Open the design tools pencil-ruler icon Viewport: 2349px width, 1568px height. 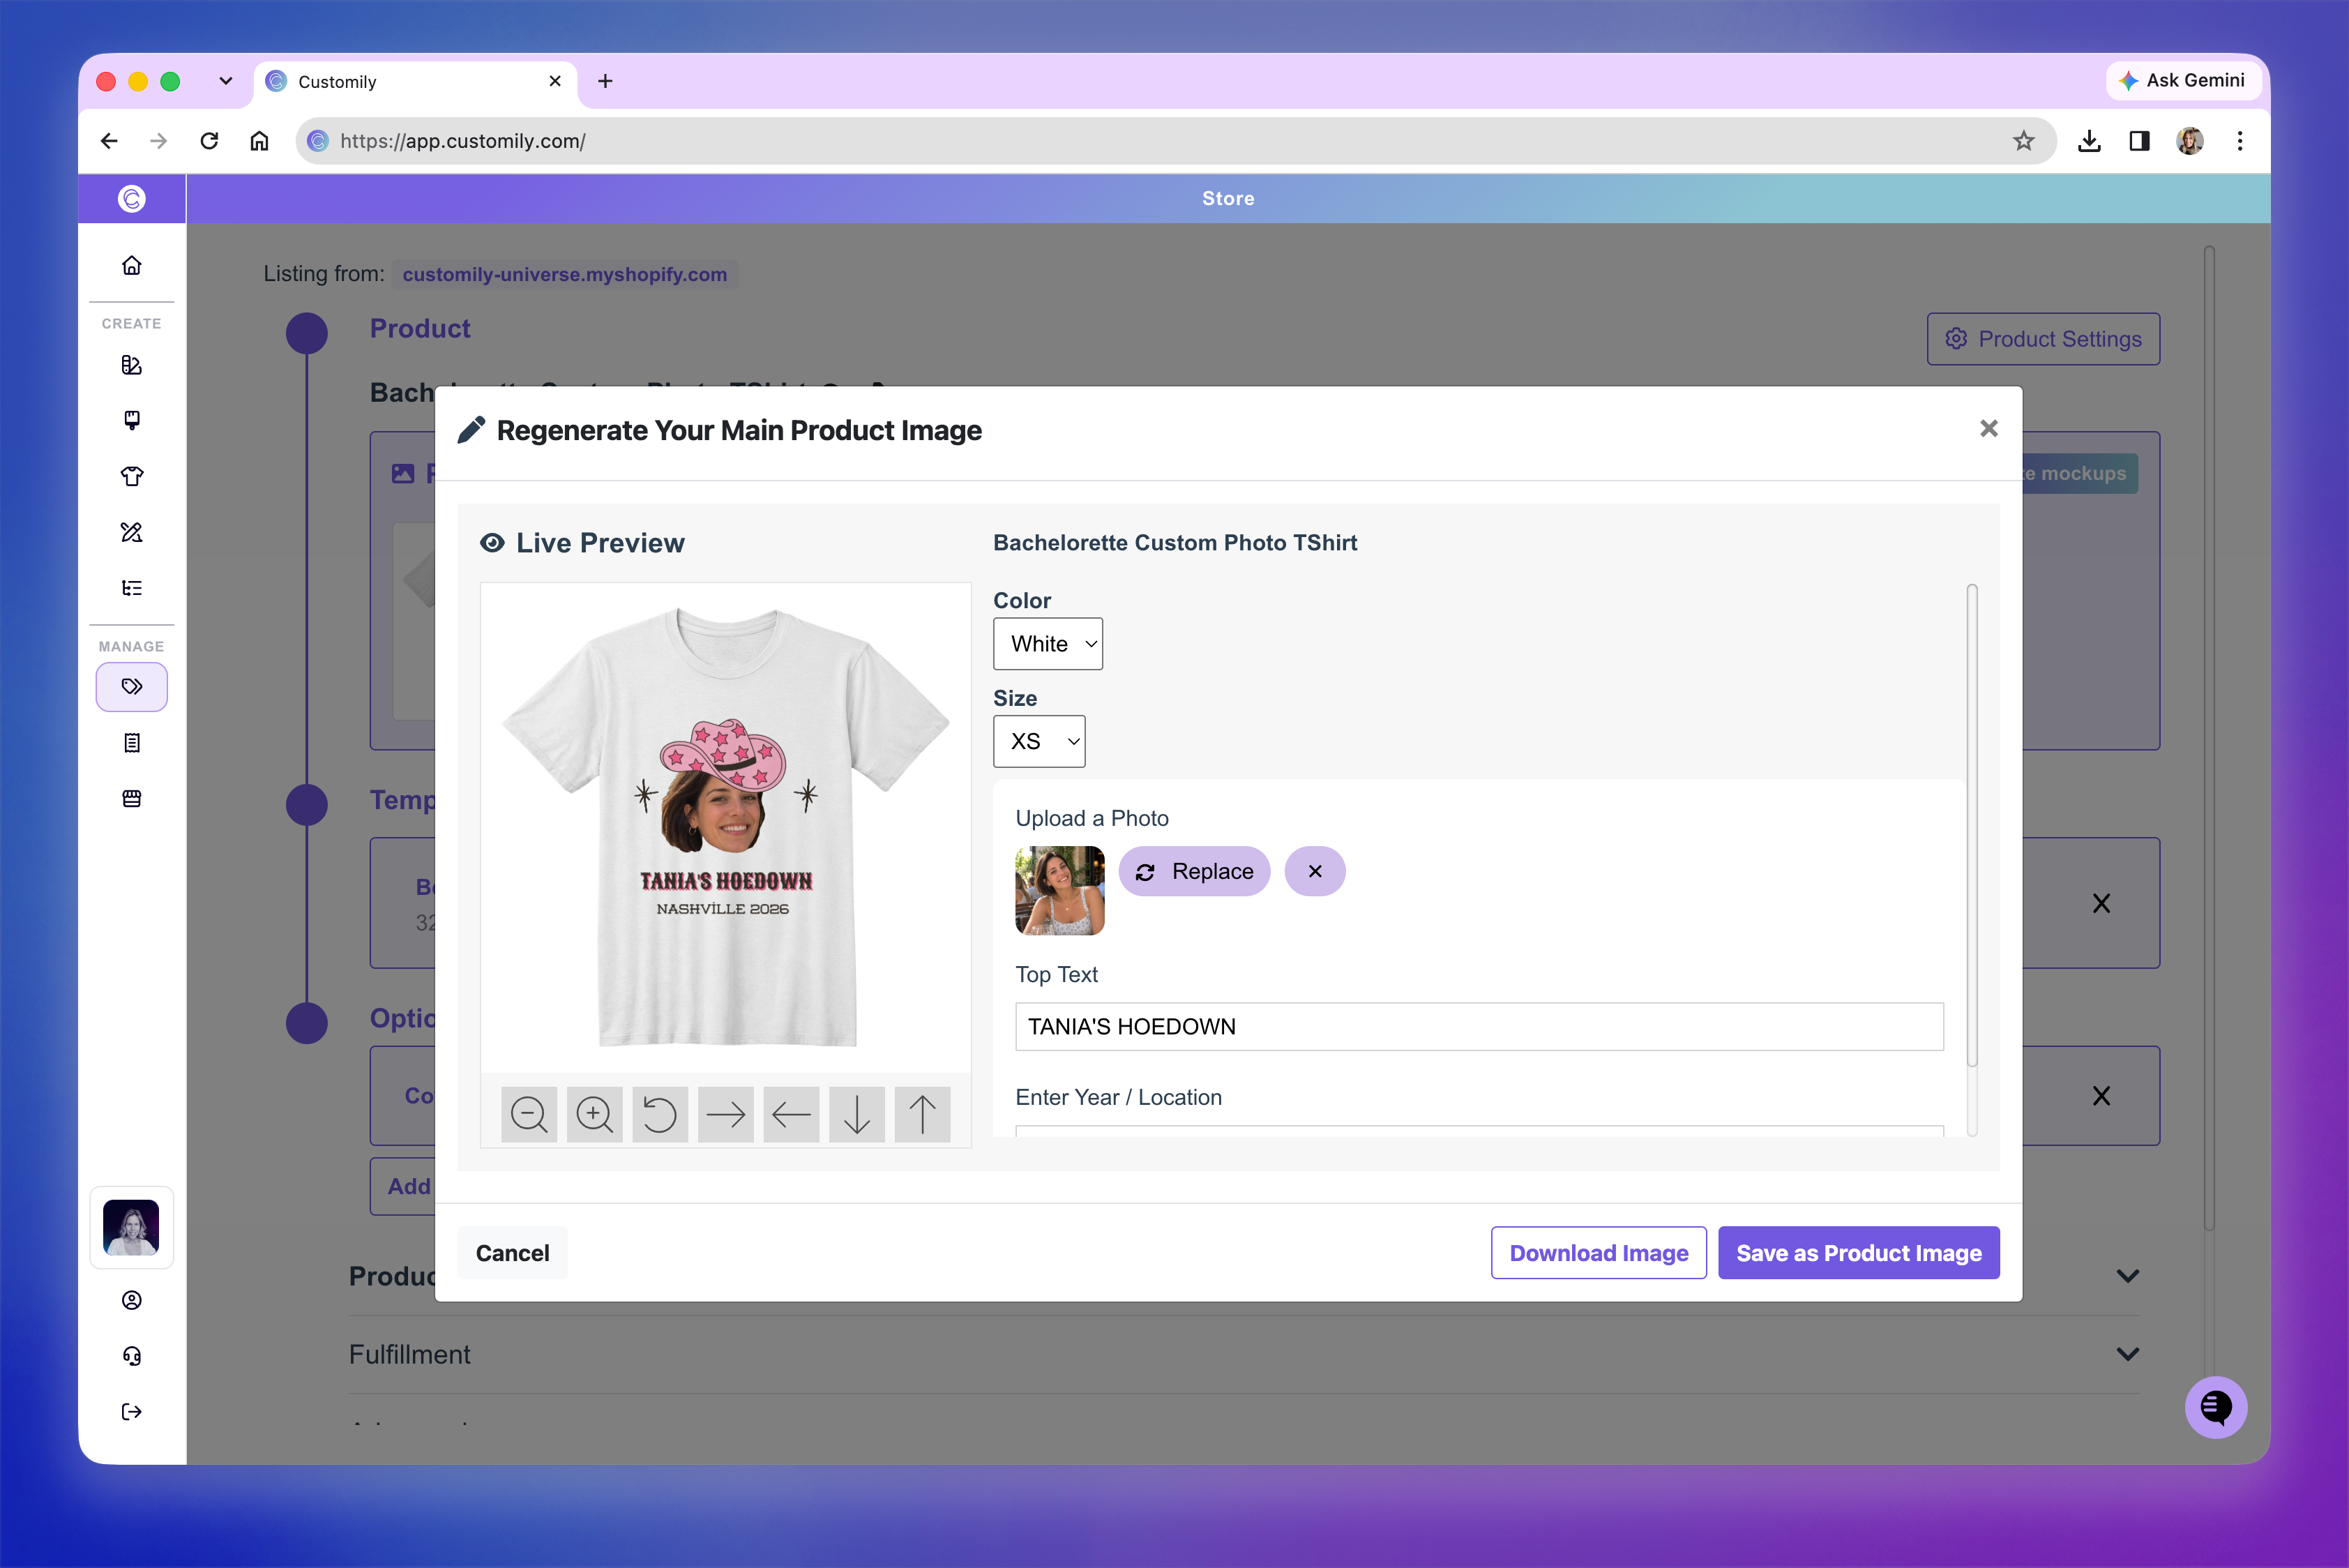tap(131, 532)
